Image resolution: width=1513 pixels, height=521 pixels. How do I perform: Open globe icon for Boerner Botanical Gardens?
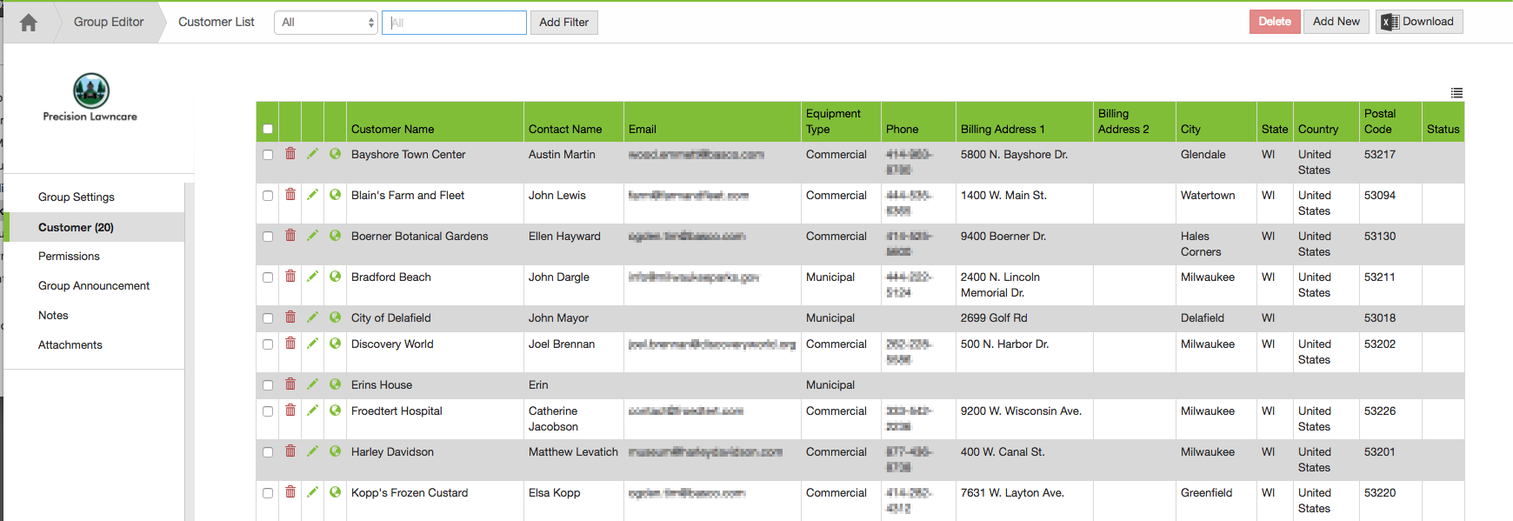335,236
